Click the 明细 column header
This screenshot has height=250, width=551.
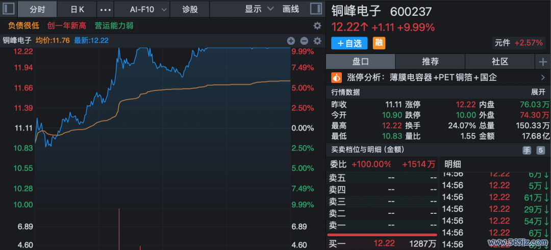coord(452,164)
